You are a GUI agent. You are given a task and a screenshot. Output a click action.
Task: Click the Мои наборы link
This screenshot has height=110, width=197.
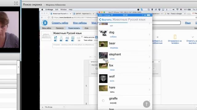(x=80, y=23)
